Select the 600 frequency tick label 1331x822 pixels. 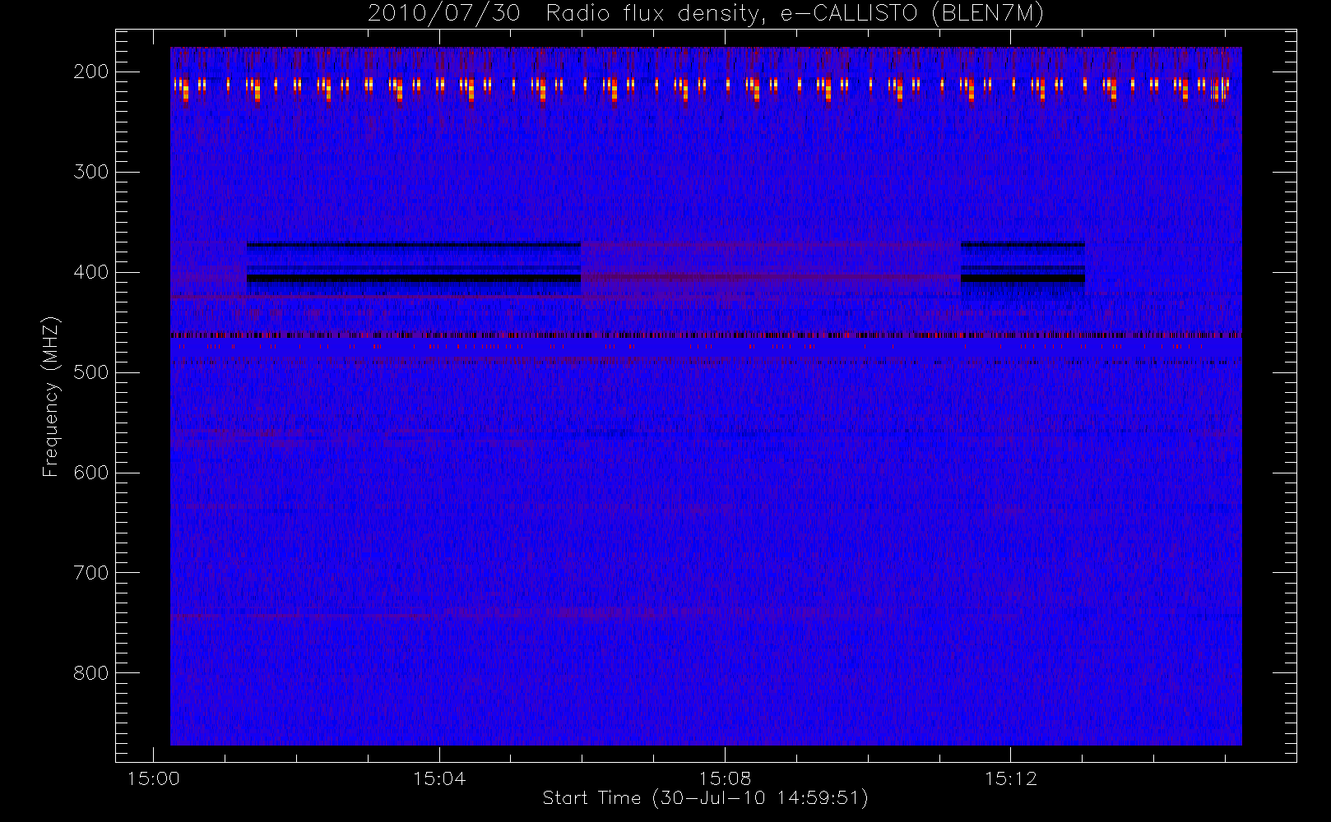91,473
